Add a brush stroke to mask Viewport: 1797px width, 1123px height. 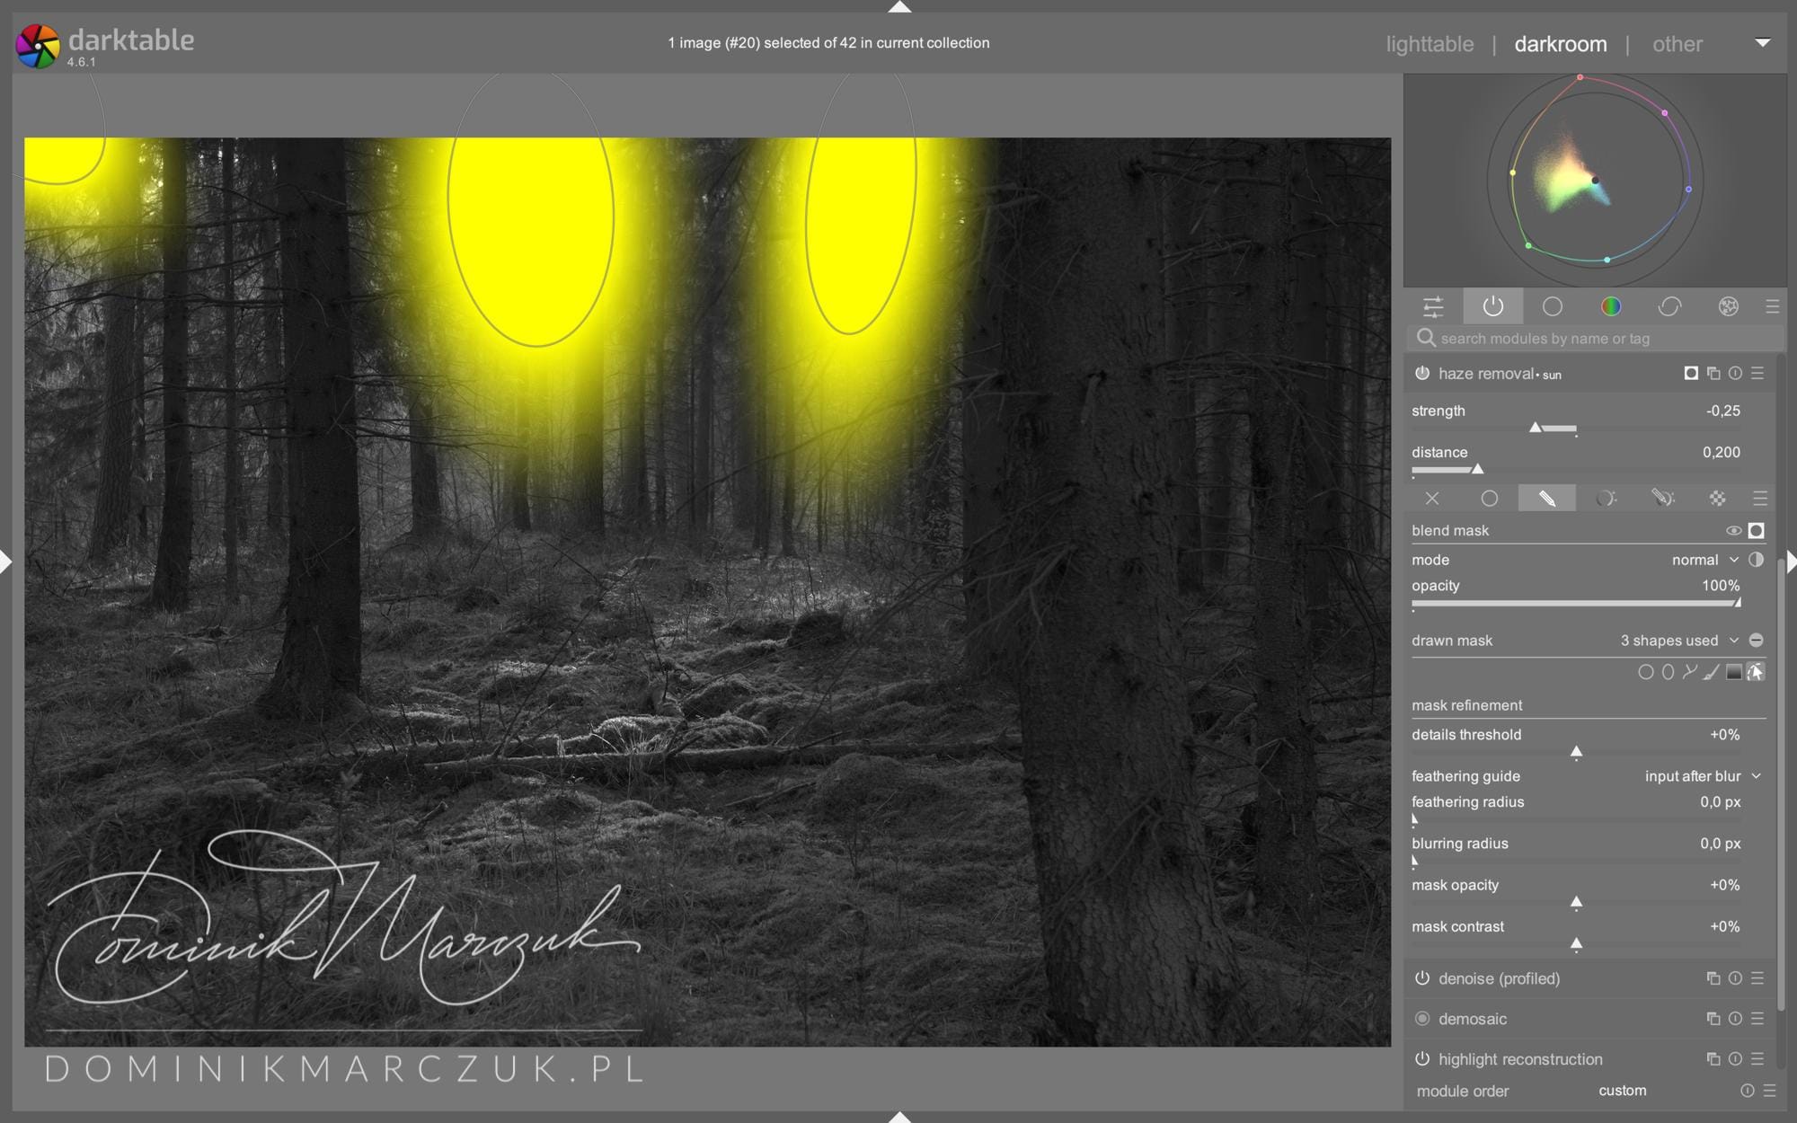pyautogui.click(x=1712, y=672)
